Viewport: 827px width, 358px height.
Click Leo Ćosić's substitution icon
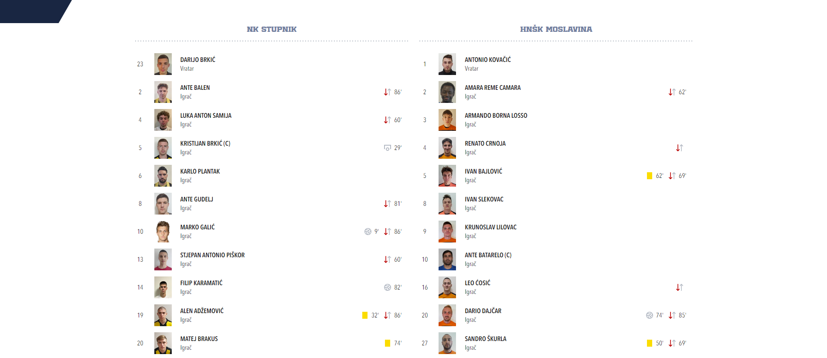pyautogui.click(x=679, y=287)
